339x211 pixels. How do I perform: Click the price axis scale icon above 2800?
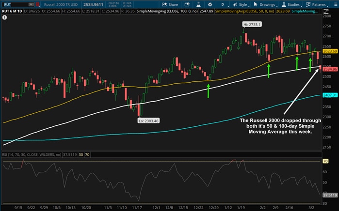click(x=326, y=11)
